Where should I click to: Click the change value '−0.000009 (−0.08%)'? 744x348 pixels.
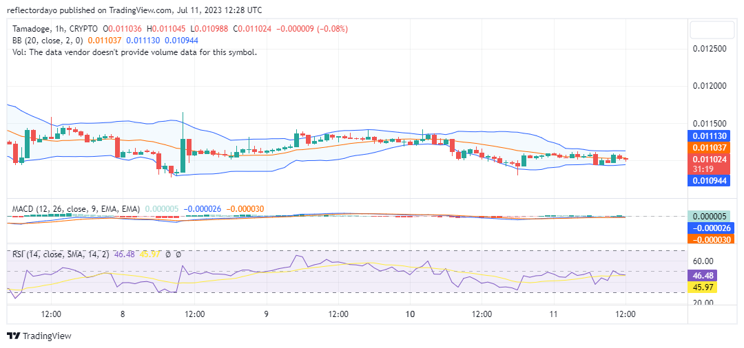(x=312, y=29)
